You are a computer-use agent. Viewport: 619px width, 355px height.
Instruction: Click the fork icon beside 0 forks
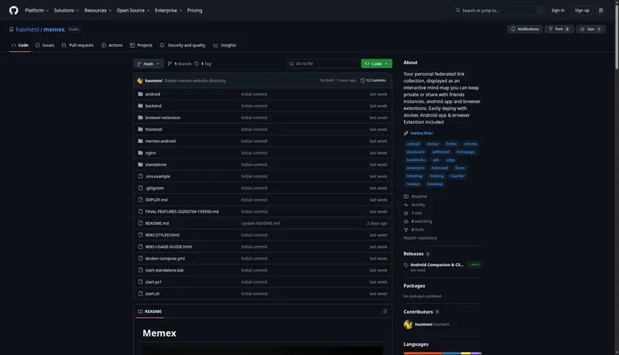pyautogui.click(x=405, y=230)
